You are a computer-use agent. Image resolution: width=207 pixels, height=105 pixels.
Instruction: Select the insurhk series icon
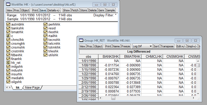point(8,74)
